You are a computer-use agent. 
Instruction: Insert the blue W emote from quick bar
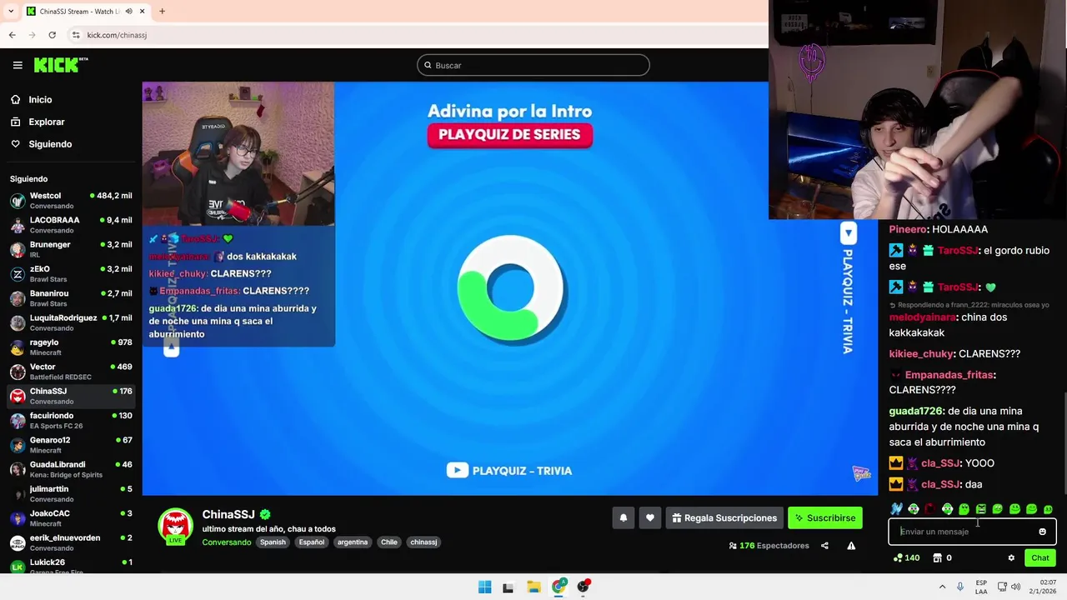(896, 509)
